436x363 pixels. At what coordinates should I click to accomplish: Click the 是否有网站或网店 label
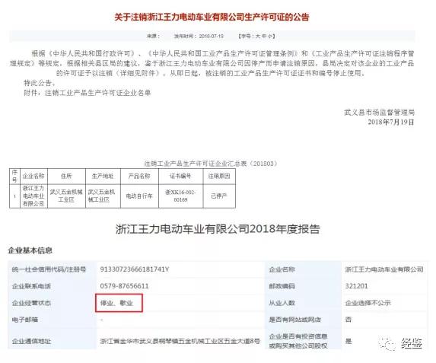[295, 320]
